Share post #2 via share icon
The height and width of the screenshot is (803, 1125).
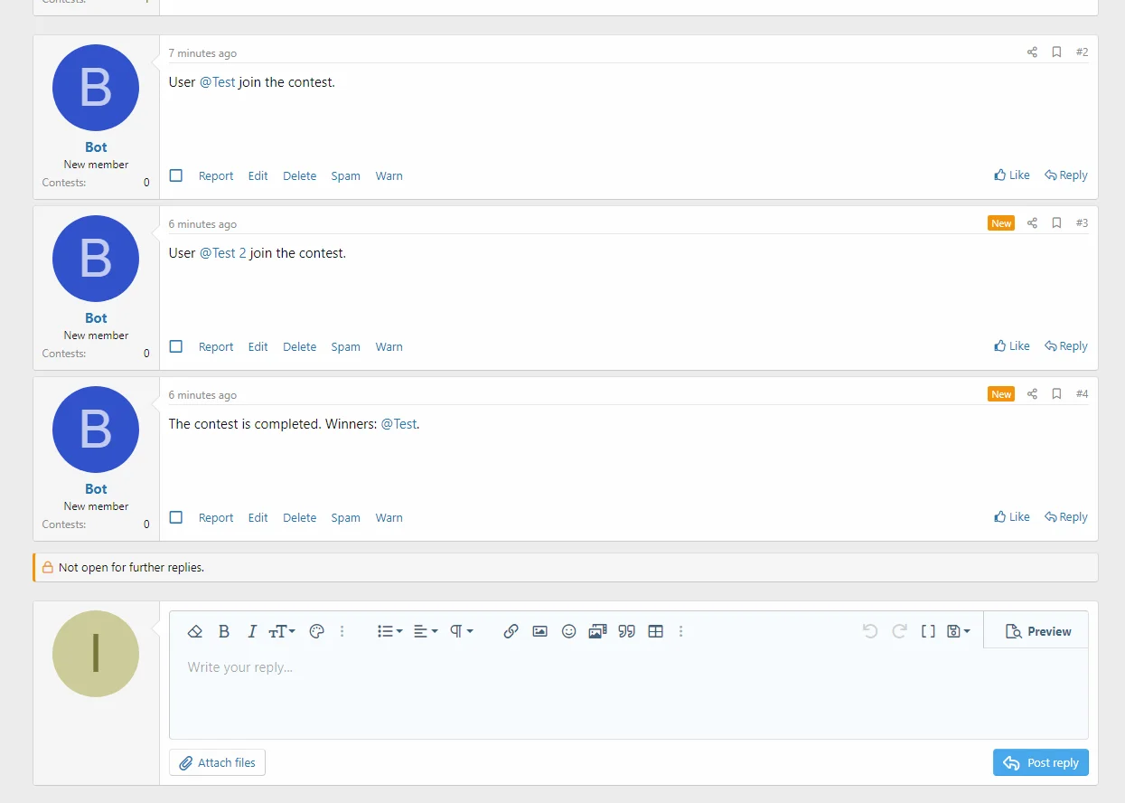pyautogui.click(x=1032, y=52)
